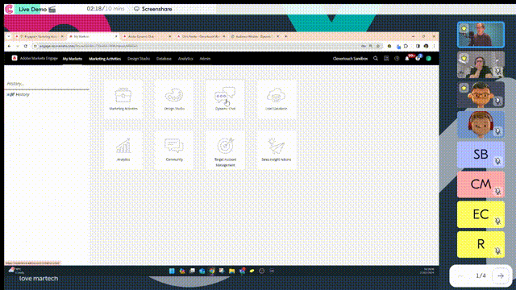Open Marketing Activities in top navigation
Image resolution: width=516 pixels, height=290 pixels.
(x=105, y=59)
